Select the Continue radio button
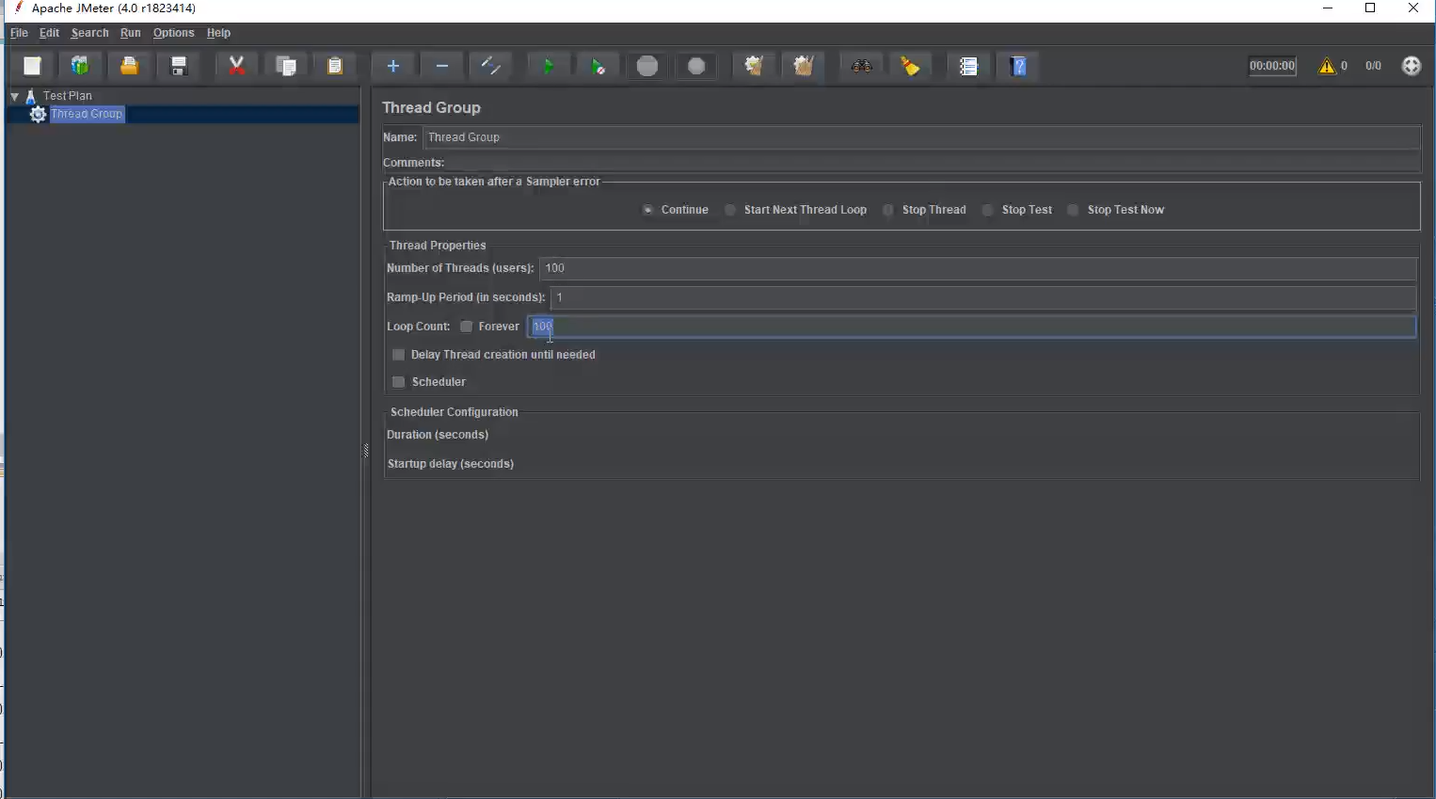Screen dimensions: 1436x799 pyautogui.click(x=647, y=210)
